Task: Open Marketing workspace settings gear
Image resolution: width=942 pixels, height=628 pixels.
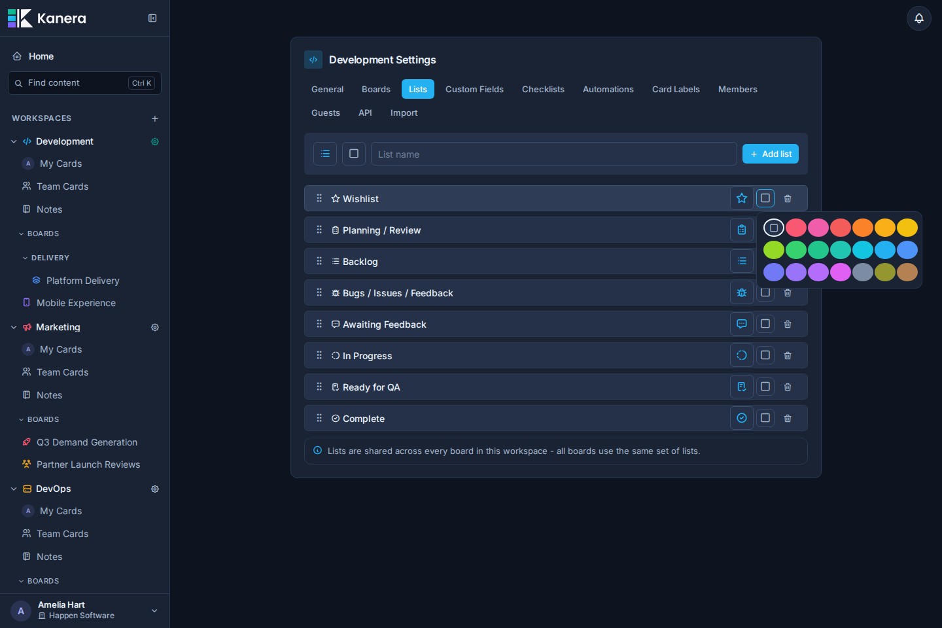Action: [155, 327]
